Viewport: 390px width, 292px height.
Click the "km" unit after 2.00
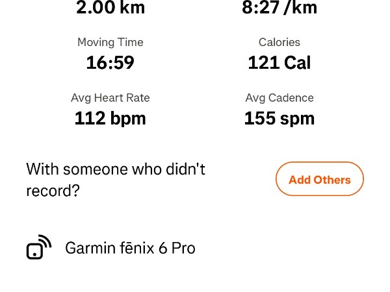pyautogui.click(x=133, y=8)
